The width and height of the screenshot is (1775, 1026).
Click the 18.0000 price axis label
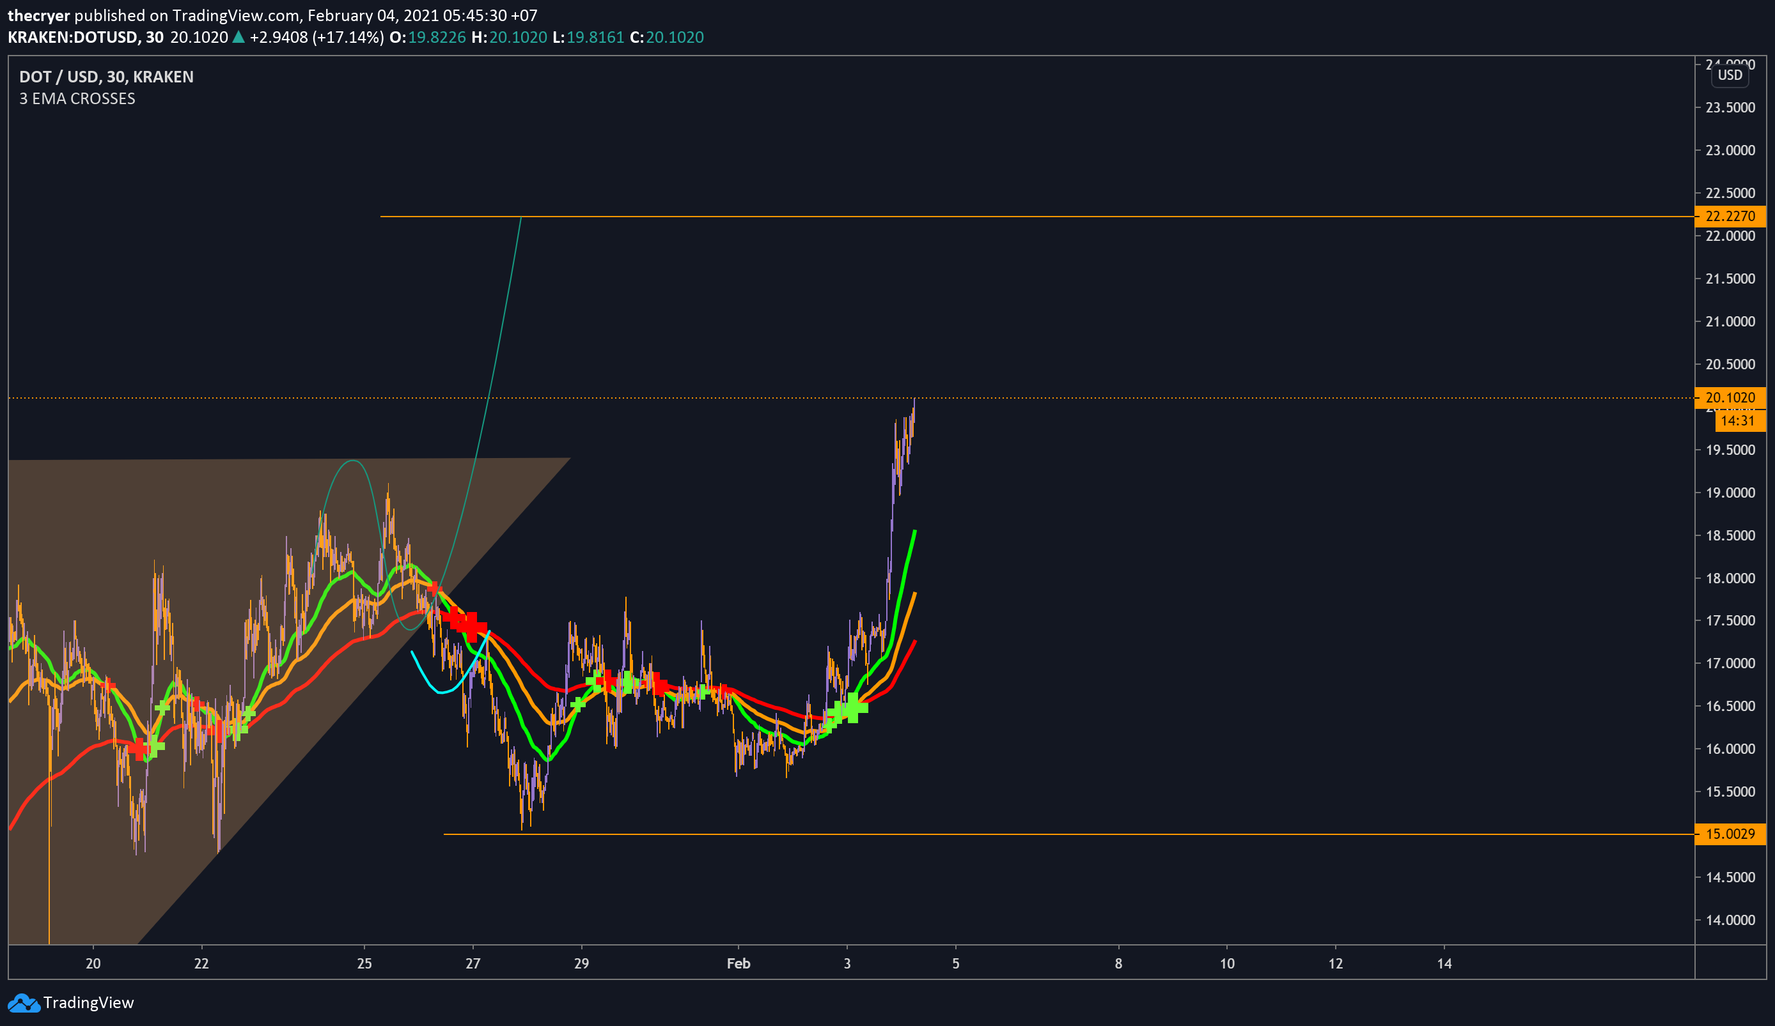pos(1730,578)
